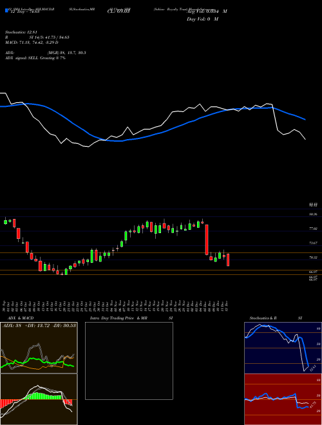Click the 'Avg Vol: 0.034 M' text
322x425 pixels.
[x=207, y=12]
